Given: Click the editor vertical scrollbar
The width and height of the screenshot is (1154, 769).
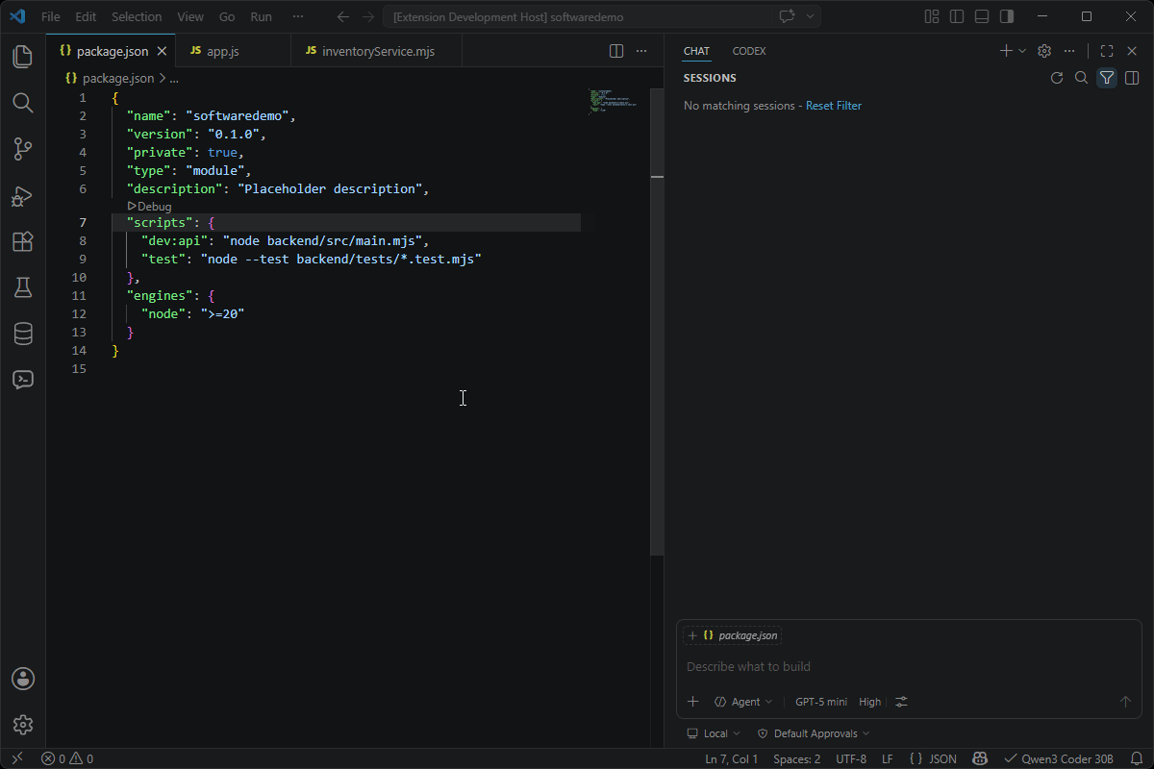Looking at the screenshot, I should tap(657, 322).
